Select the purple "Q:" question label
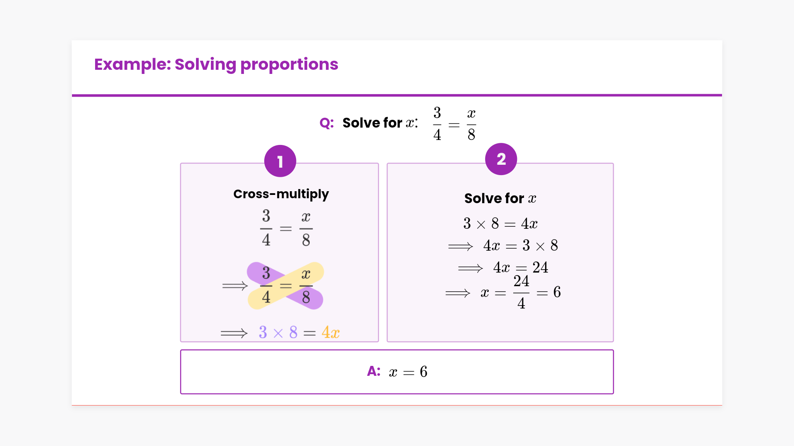 pos(327,123)
